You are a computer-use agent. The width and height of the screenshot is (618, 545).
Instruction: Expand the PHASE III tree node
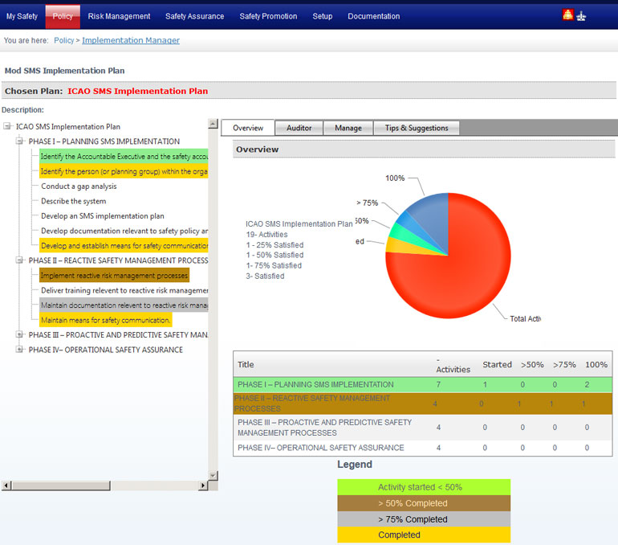(x=19, y=334)
